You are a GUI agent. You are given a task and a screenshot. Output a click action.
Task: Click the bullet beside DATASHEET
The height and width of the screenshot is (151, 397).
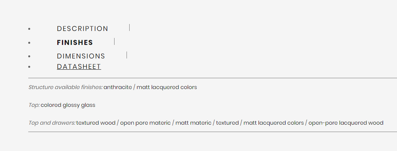click(x=29, y=67)
